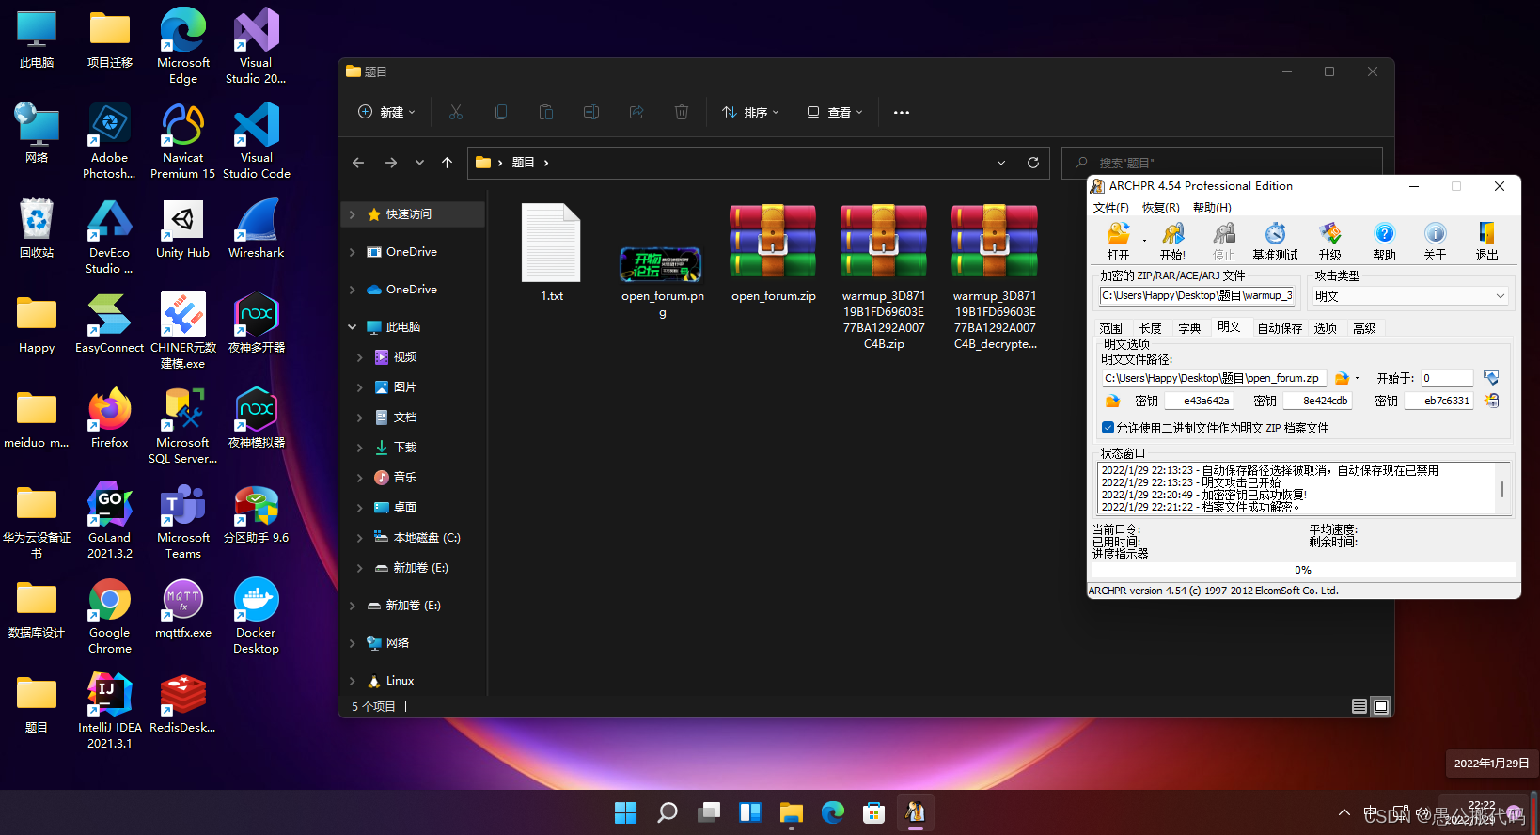Image resolution: width=1540 pixels, height=835 pixels.
Task: Click the Delete trash icon in Explorer toolbar
Action: pyautogui.click(x=682, y=112)
